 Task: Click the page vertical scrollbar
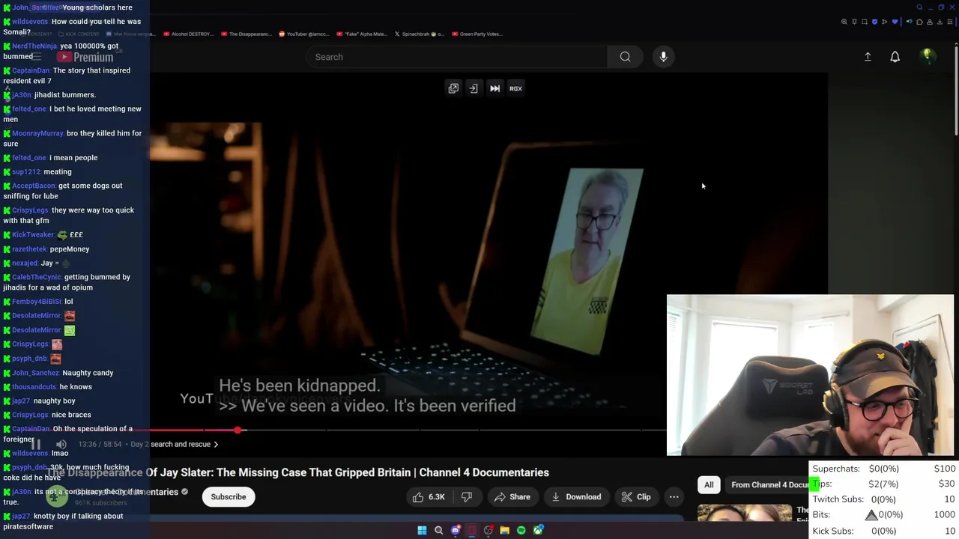coord(955,90)
